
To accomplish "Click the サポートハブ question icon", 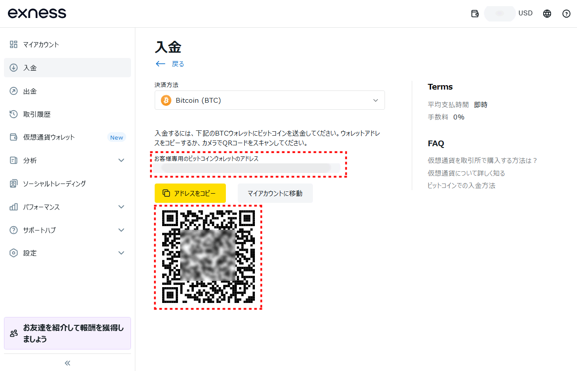I will 14,230.
